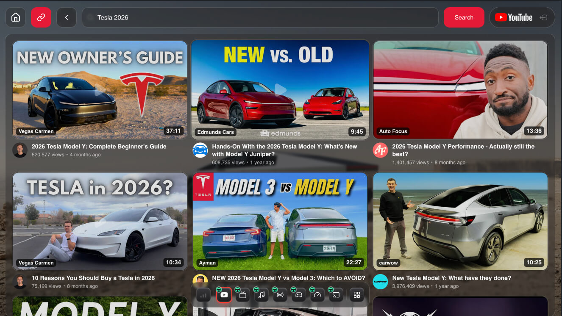Viewport: 562px width, 316px height.
Task: Go to the home screen icon
Action: coord(16,17)
